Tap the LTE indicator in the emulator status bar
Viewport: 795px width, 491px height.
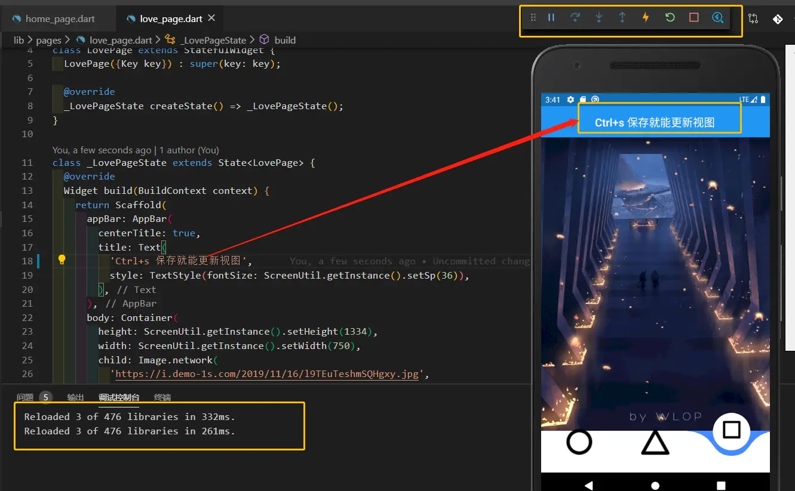(744, 100)
